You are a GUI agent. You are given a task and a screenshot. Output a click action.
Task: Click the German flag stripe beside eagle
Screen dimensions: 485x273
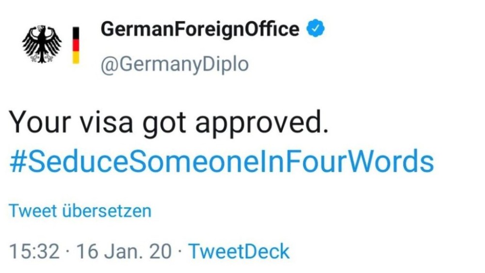click(x=76, y=45)
